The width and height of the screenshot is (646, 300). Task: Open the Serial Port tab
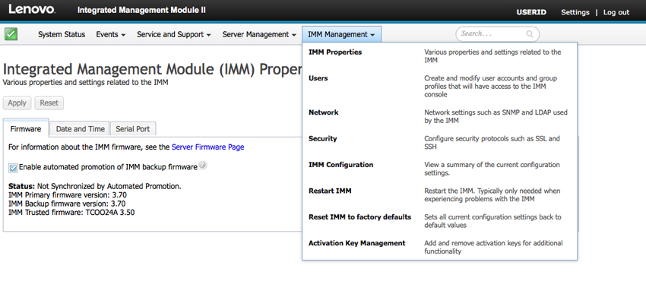133,129
